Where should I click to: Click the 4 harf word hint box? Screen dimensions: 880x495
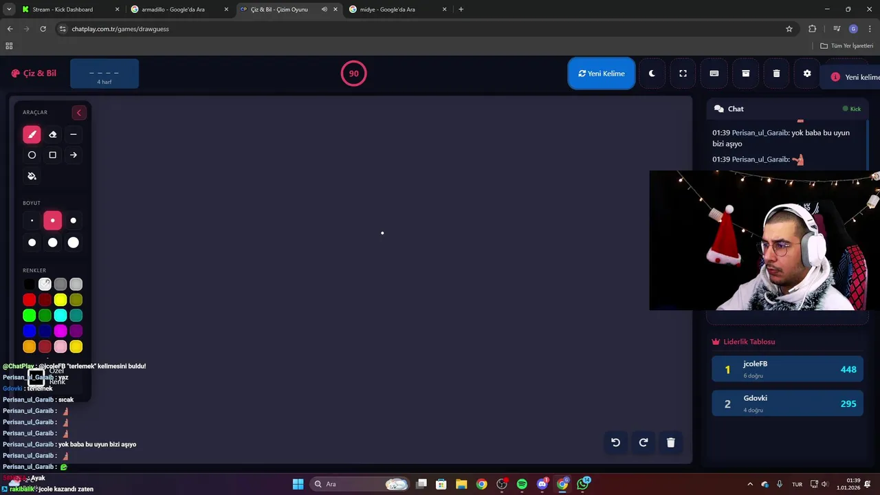[104, 74]
